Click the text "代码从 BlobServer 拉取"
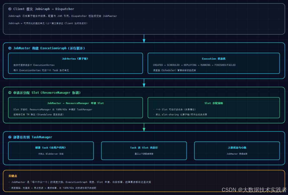288x195 pixels. (x=51, y=154)
